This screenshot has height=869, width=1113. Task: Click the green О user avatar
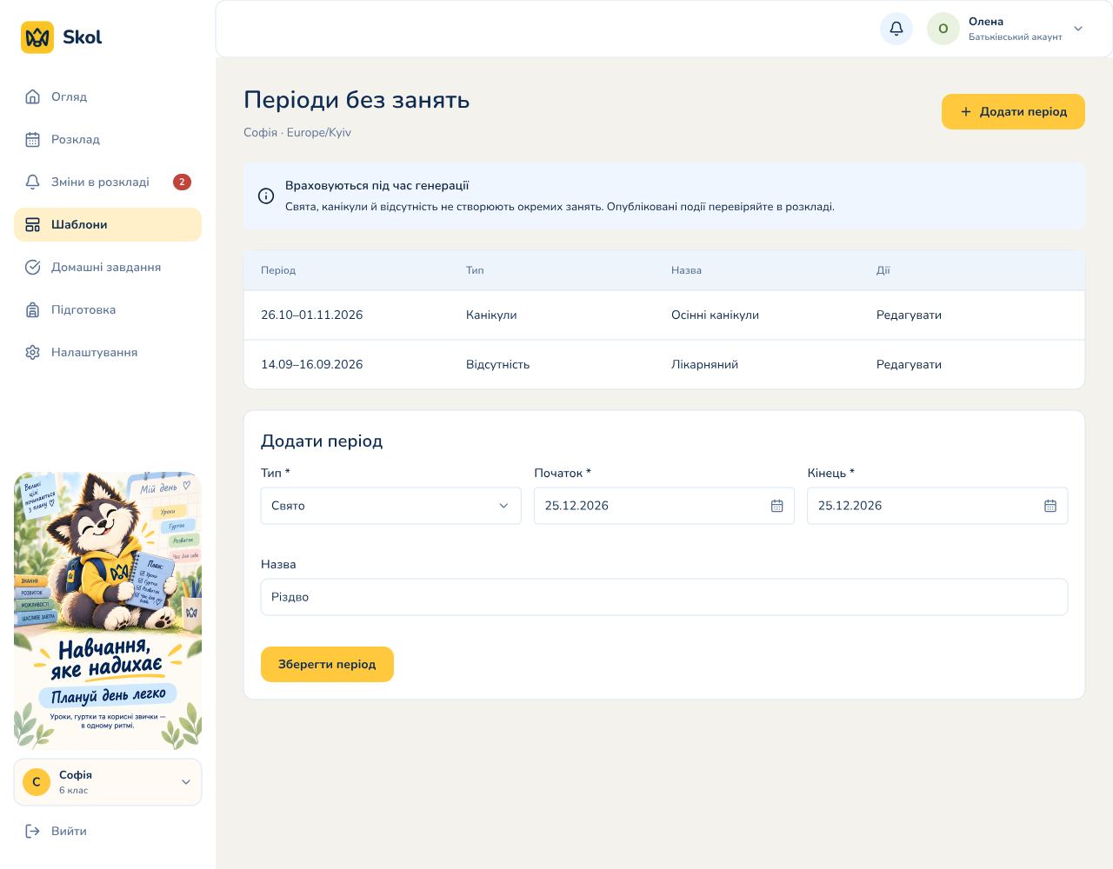pyautogui.click(x=943, y=29)
